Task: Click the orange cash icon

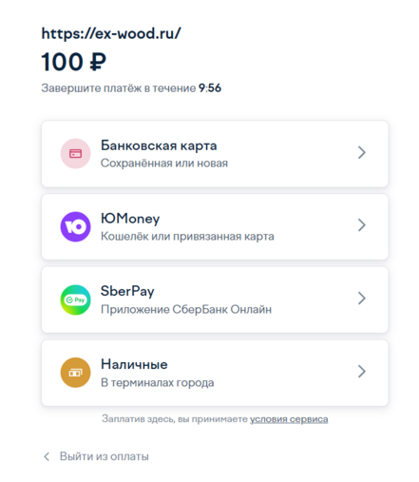Action: pos(75,373)
